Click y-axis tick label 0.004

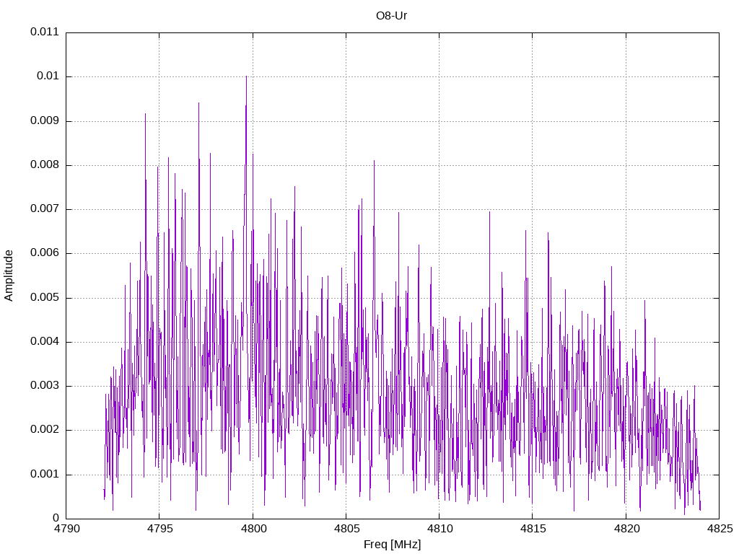click(45, 341)
